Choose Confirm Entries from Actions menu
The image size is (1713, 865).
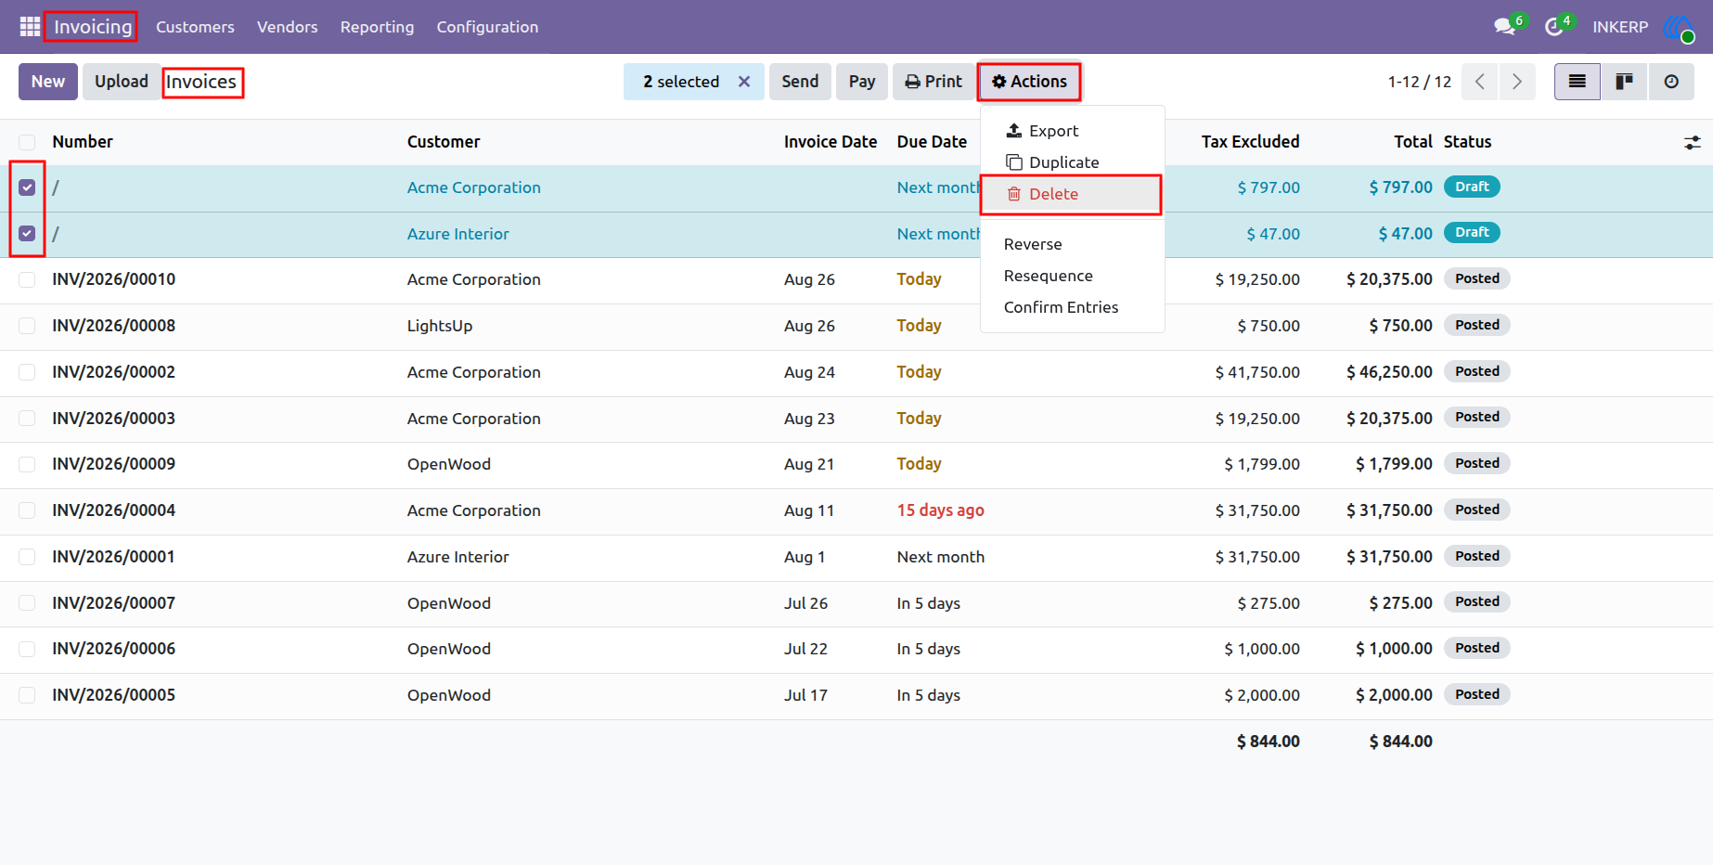[1072, 307]
